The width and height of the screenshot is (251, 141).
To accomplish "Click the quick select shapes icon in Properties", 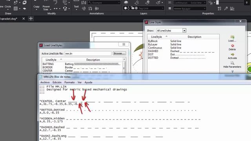I will pyautogui.click(x=220, y=9).
